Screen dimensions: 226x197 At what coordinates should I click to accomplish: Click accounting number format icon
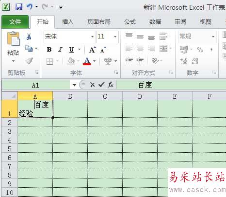184,50
